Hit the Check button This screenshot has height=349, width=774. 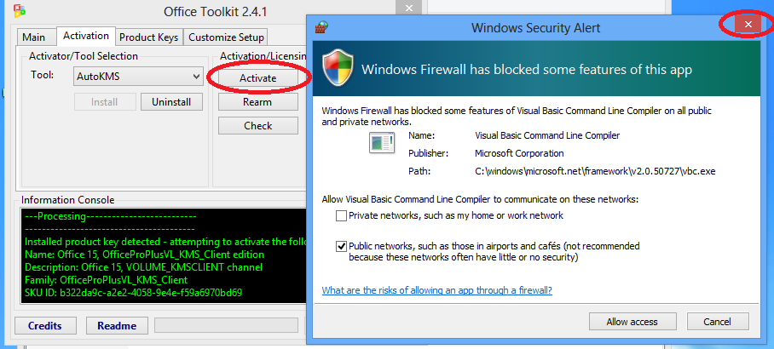coord(257,126)
